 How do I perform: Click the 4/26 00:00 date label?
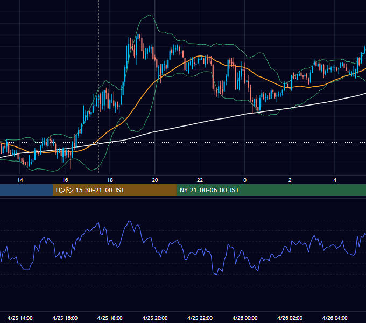[x=245, y=318]
